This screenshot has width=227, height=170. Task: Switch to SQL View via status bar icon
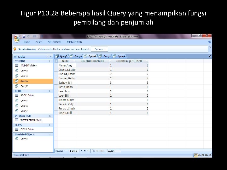pyautogui.click(x=206, y=155)
